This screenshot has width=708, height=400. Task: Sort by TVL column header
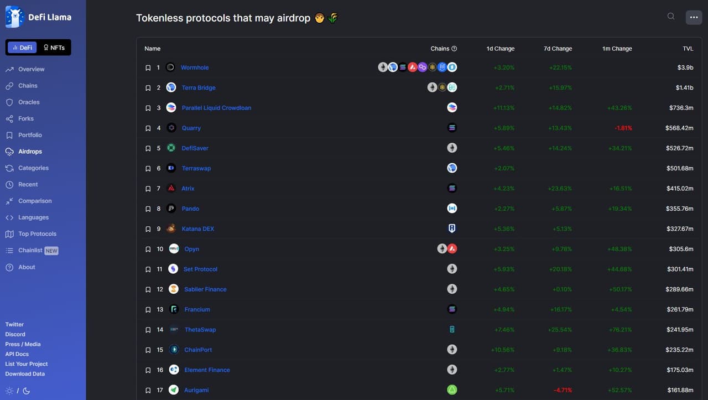[x=688, y=49]
